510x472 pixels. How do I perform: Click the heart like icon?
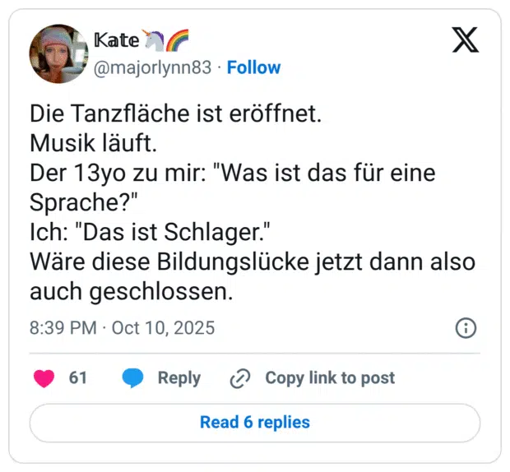(x=44, y=378)
